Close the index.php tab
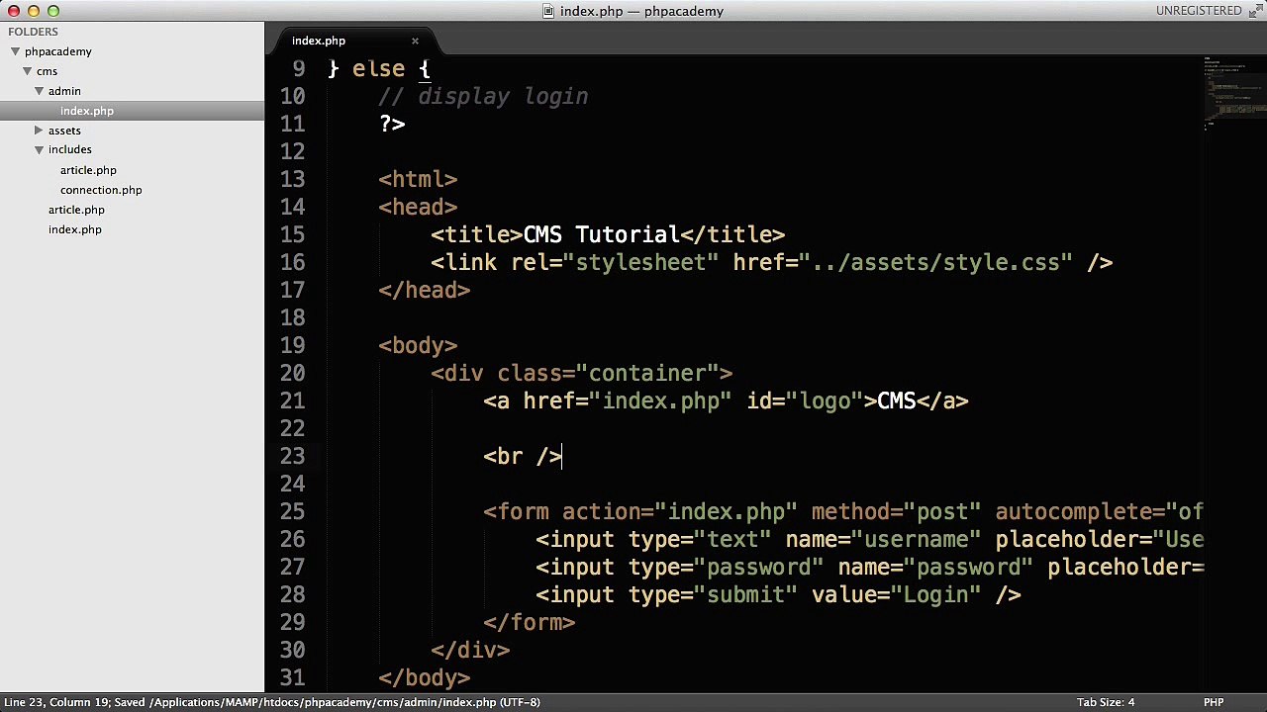 [415, 41]
